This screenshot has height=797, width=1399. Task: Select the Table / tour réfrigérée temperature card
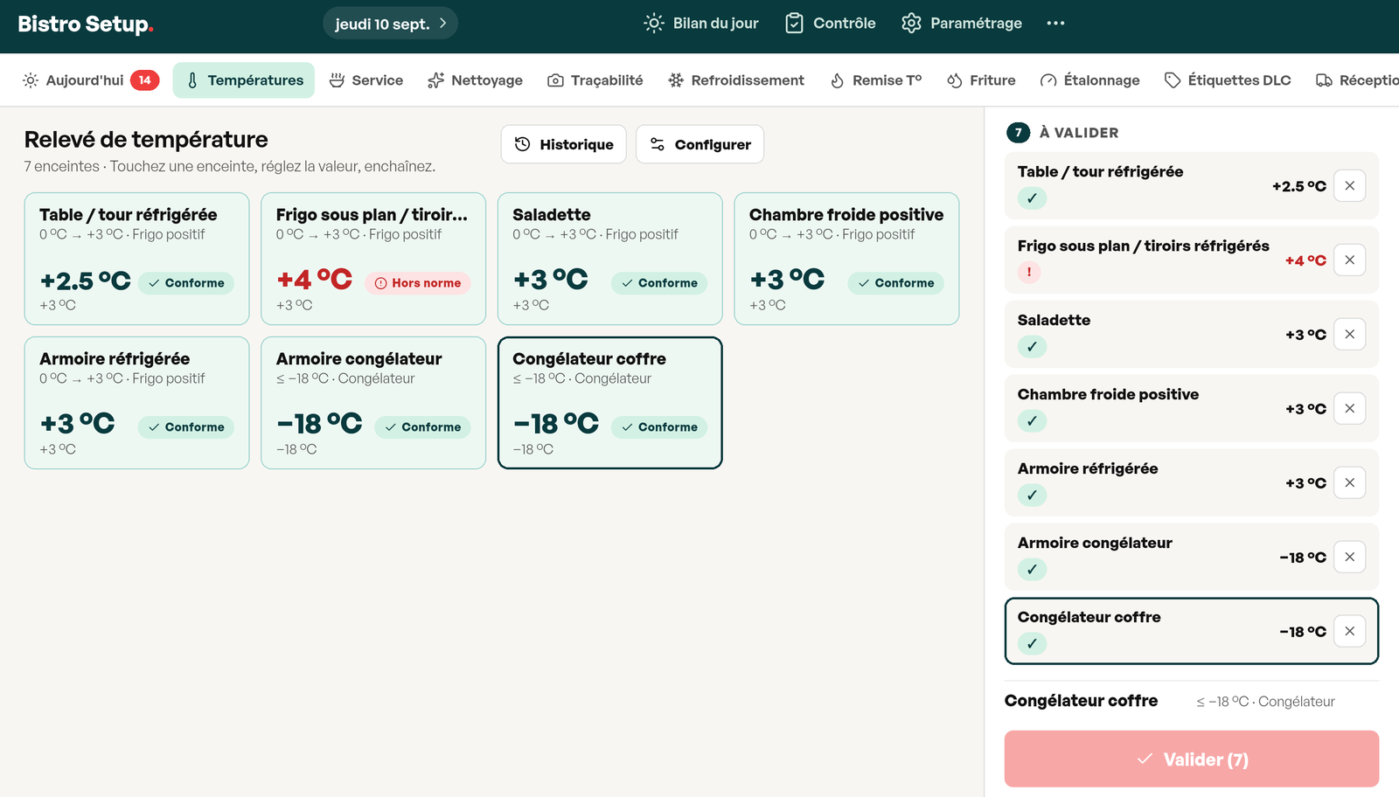[x=137, y=259]
